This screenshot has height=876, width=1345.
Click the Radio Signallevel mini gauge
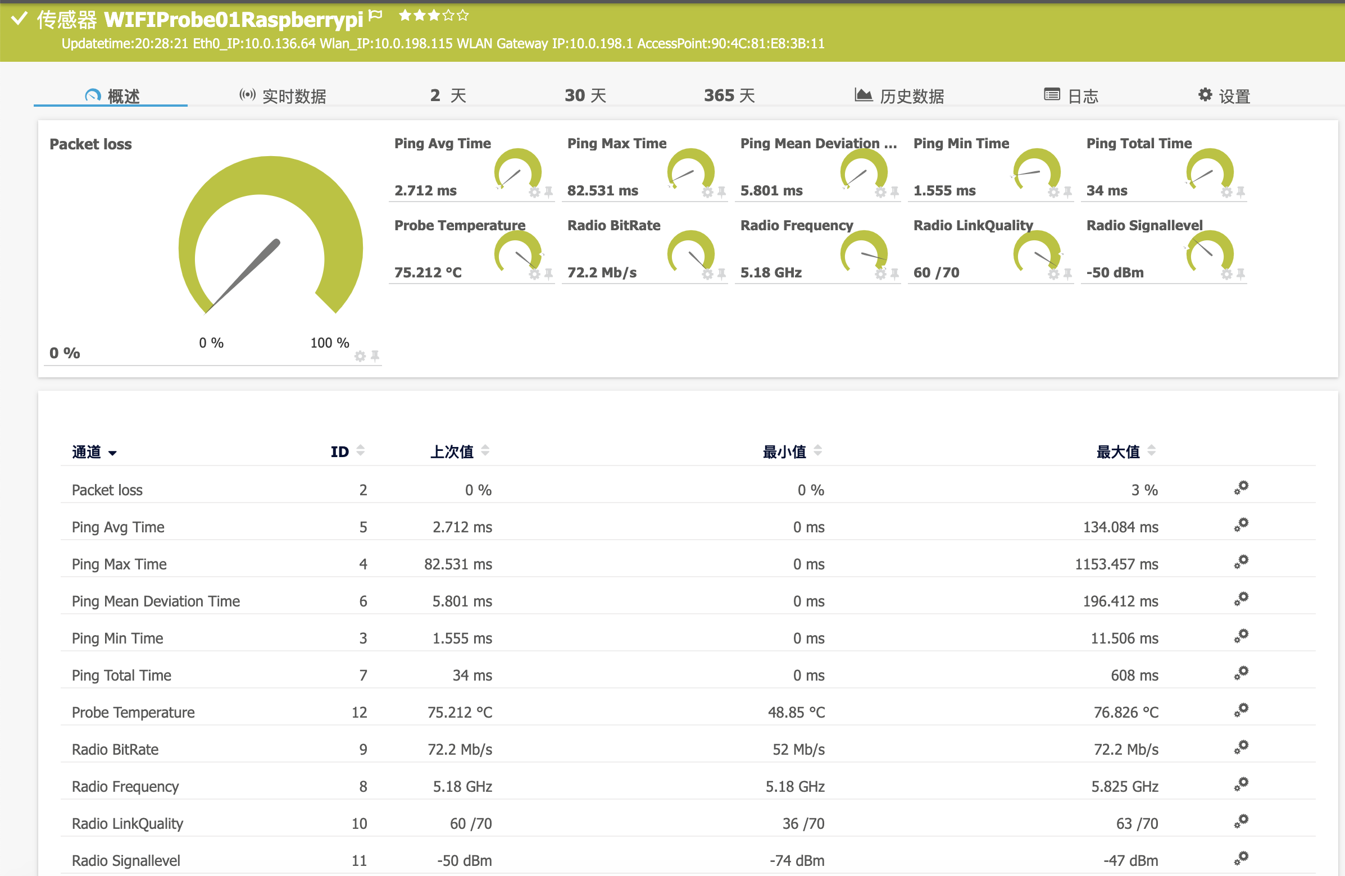(1209, 252)
